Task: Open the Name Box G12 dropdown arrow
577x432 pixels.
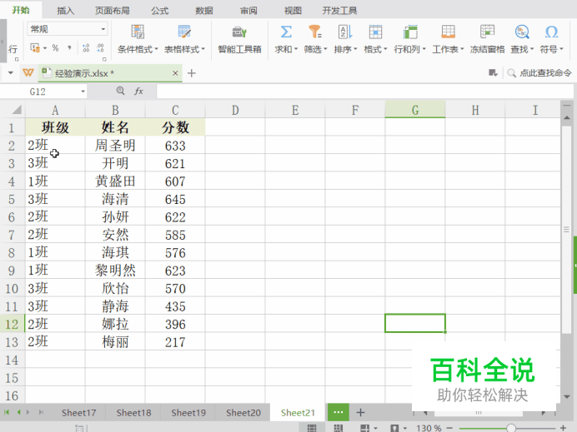Action: 83,92
